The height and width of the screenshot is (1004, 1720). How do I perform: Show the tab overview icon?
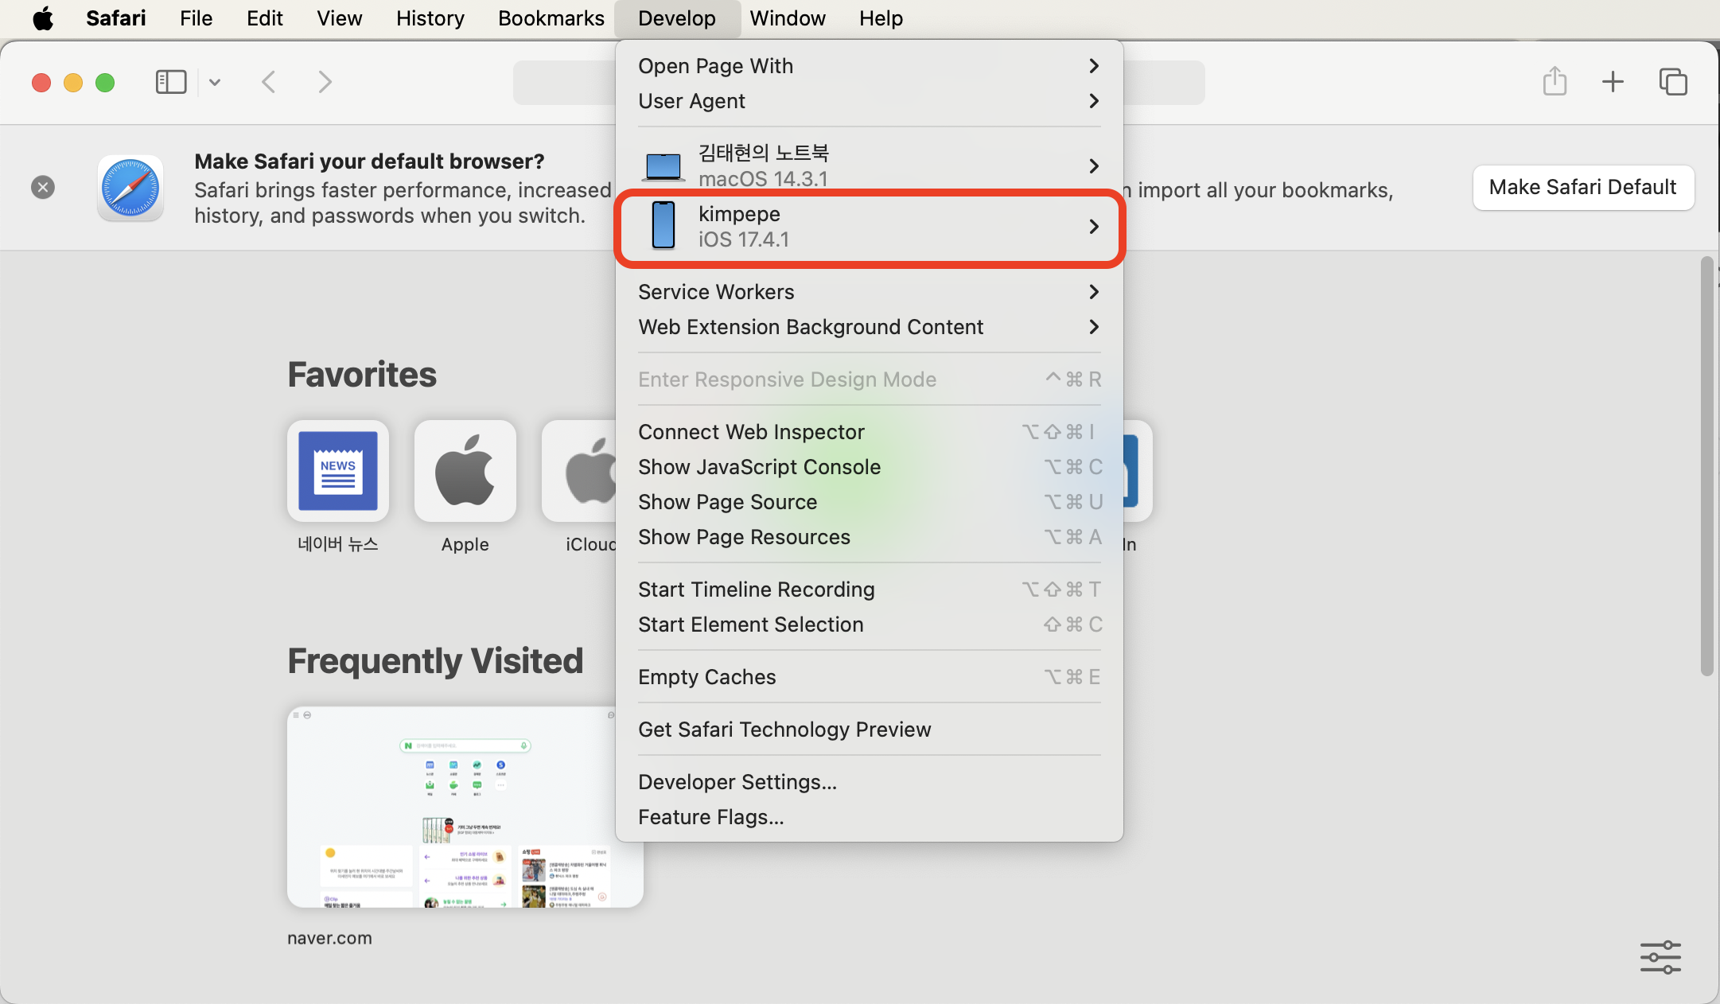[1672, 82]
